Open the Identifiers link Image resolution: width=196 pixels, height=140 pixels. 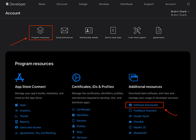click(83, 115)
